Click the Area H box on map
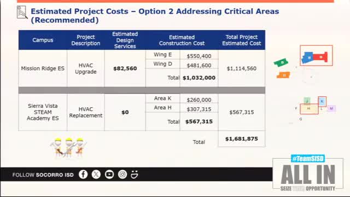 tap(309, 109)
